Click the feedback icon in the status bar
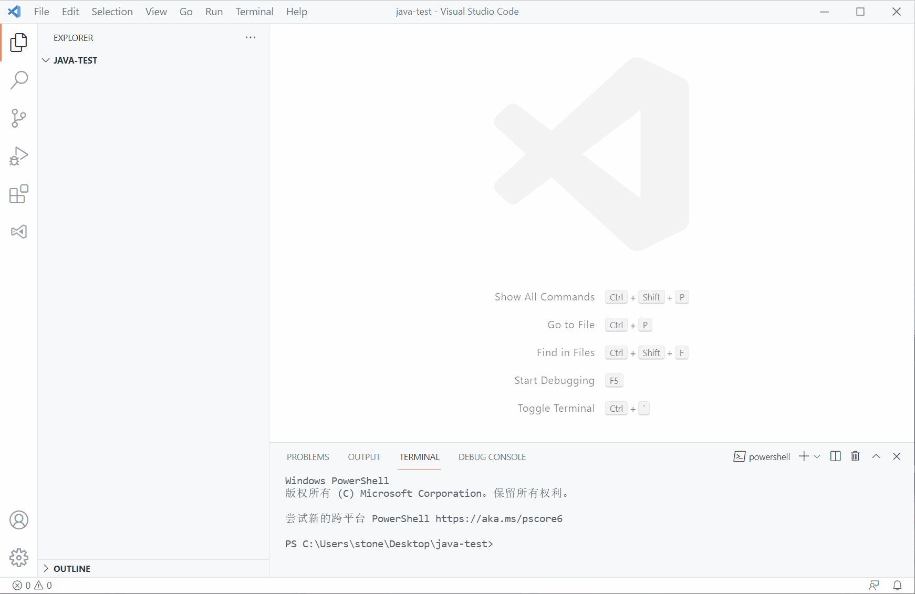This screenshot has width=915, height=594. pos(874,585)
